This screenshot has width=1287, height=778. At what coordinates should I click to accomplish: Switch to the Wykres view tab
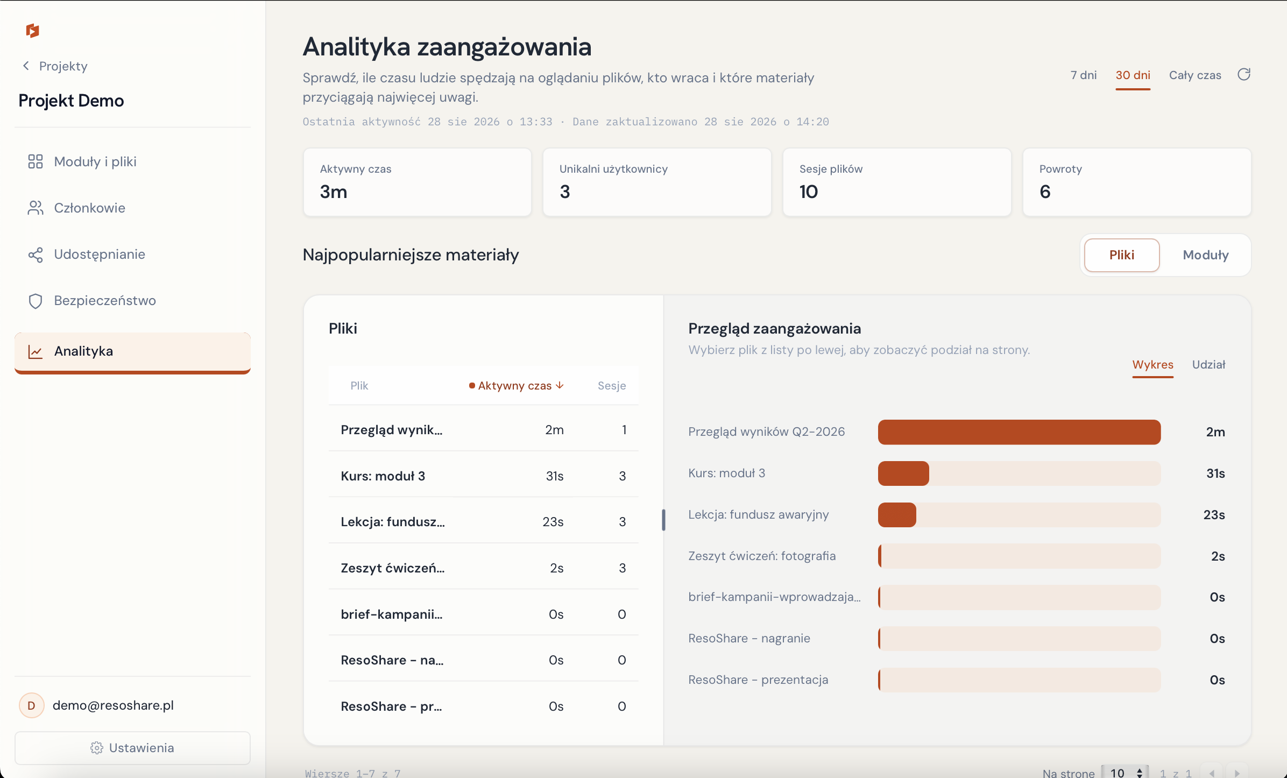pos(1152,365)
